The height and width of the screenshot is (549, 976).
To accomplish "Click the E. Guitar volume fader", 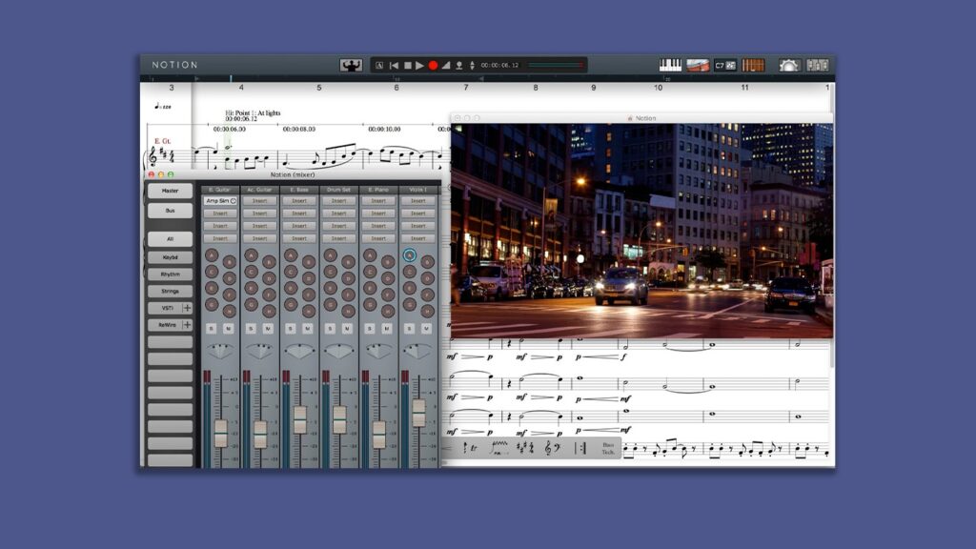I will pyautogui.click(x=221, y=434).
